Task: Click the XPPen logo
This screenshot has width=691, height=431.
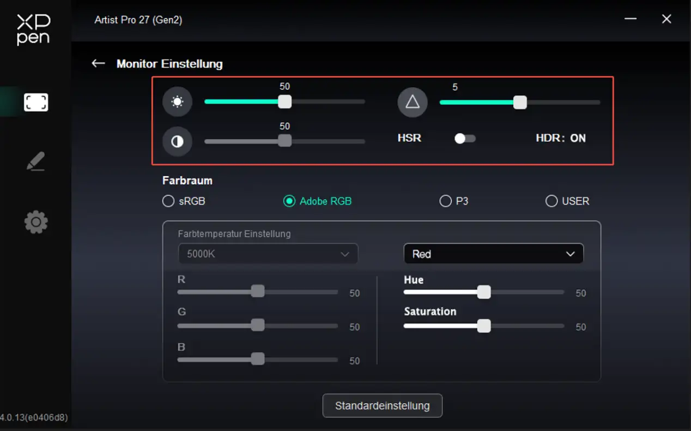Action: [x=33, y=29]
